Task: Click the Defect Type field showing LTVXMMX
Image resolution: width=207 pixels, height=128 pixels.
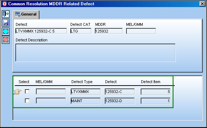Action: click(86, 92)
